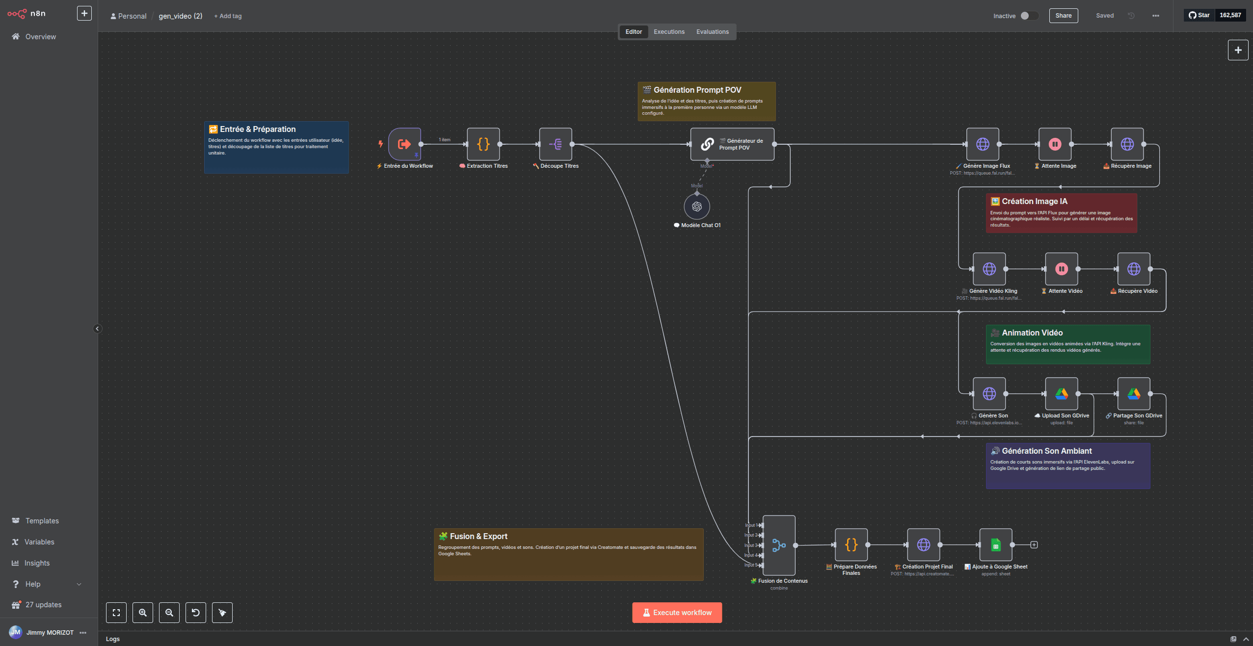1253x646 pixels.
Task: Select the tidy-up wand icon
Action: [222, 612]
